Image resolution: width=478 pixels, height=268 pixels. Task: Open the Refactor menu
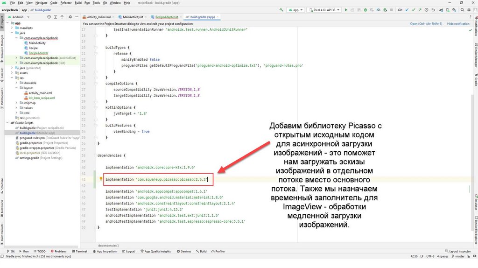[67, 3]
